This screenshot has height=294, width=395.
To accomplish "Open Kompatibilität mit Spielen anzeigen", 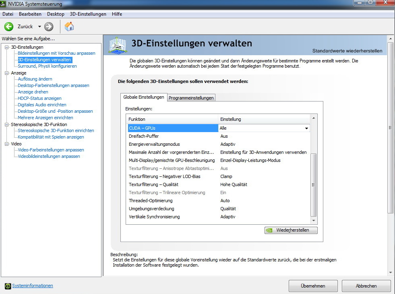I will click(x=51, y=137).
